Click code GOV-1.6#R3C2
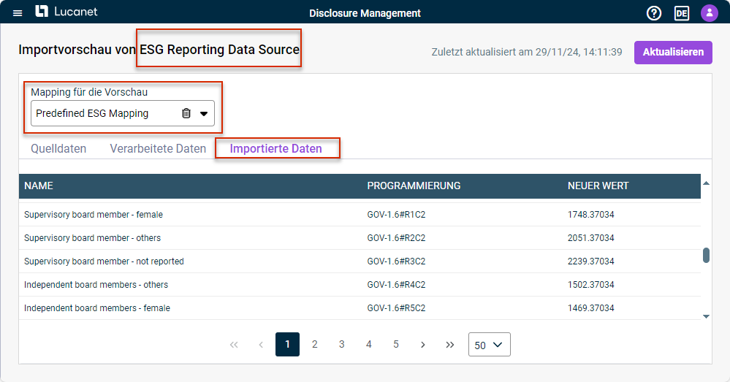 point(396,261)
